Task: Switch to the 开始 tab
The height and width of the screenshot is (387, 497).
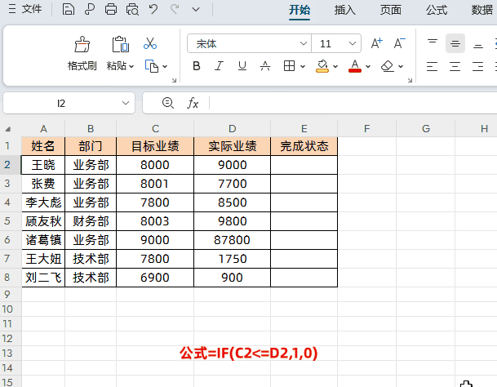Action: [x=300, y=10]
